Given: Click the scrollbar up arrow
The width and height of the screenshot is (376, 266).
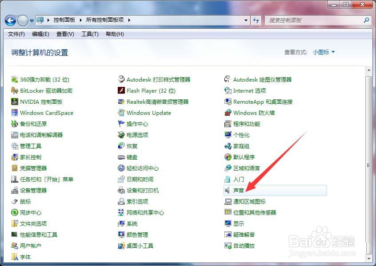Looking at the screenshot, I should coord(369,70).
